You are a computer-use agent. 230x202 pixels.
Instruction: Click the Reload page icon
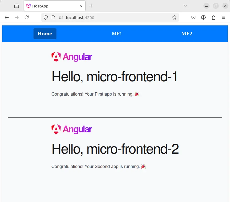tap(27, 17)
